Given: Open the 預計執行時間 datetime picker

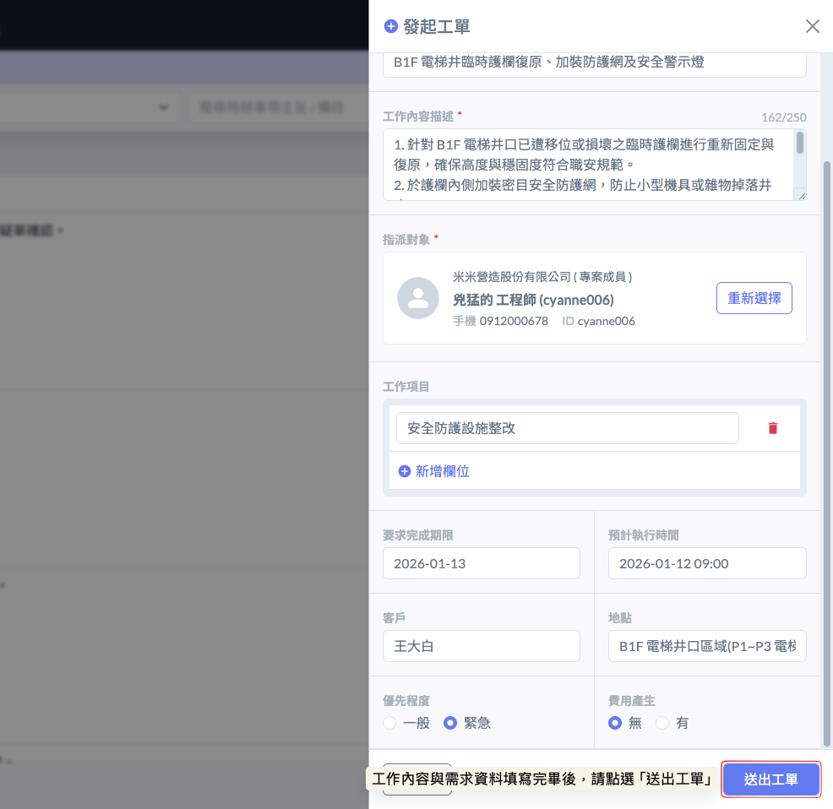Looking at the screenshot, I should click(x=706, y=563).
